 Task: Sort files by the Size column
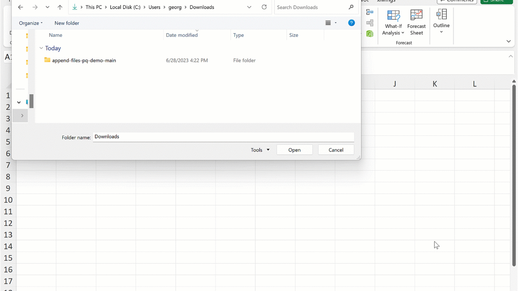[x=294, y=35]
